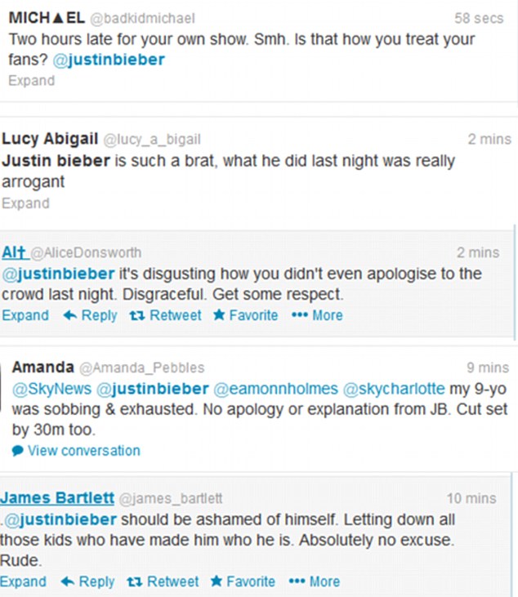Click Retweet icon on Alice's tweet
The image size is (518, 597).
(137, 315)
